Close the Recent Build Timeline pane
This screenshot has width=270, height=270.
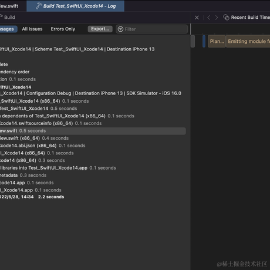[197, 18]
